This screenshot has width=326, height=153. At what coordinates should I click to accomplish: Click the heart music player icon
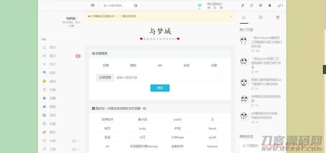tap(200, 6)
